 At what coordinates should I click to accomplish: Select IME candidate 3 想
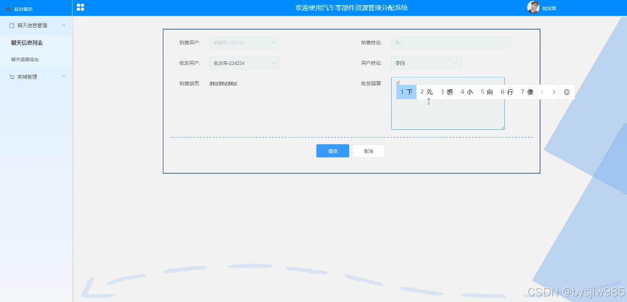447,92
